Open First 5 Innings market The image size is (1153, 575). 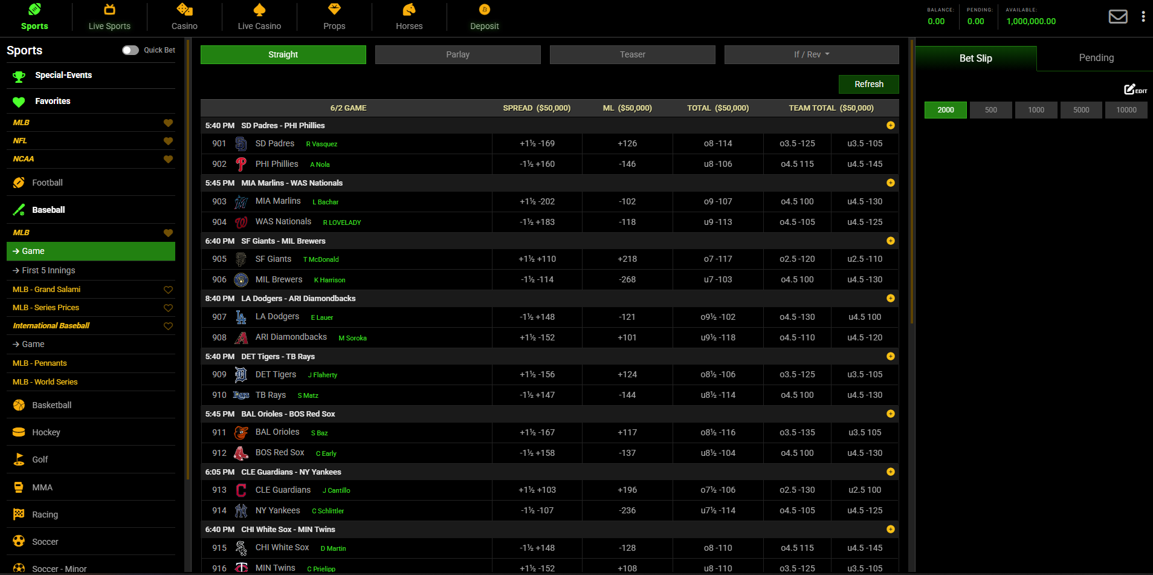coord(91,270)
